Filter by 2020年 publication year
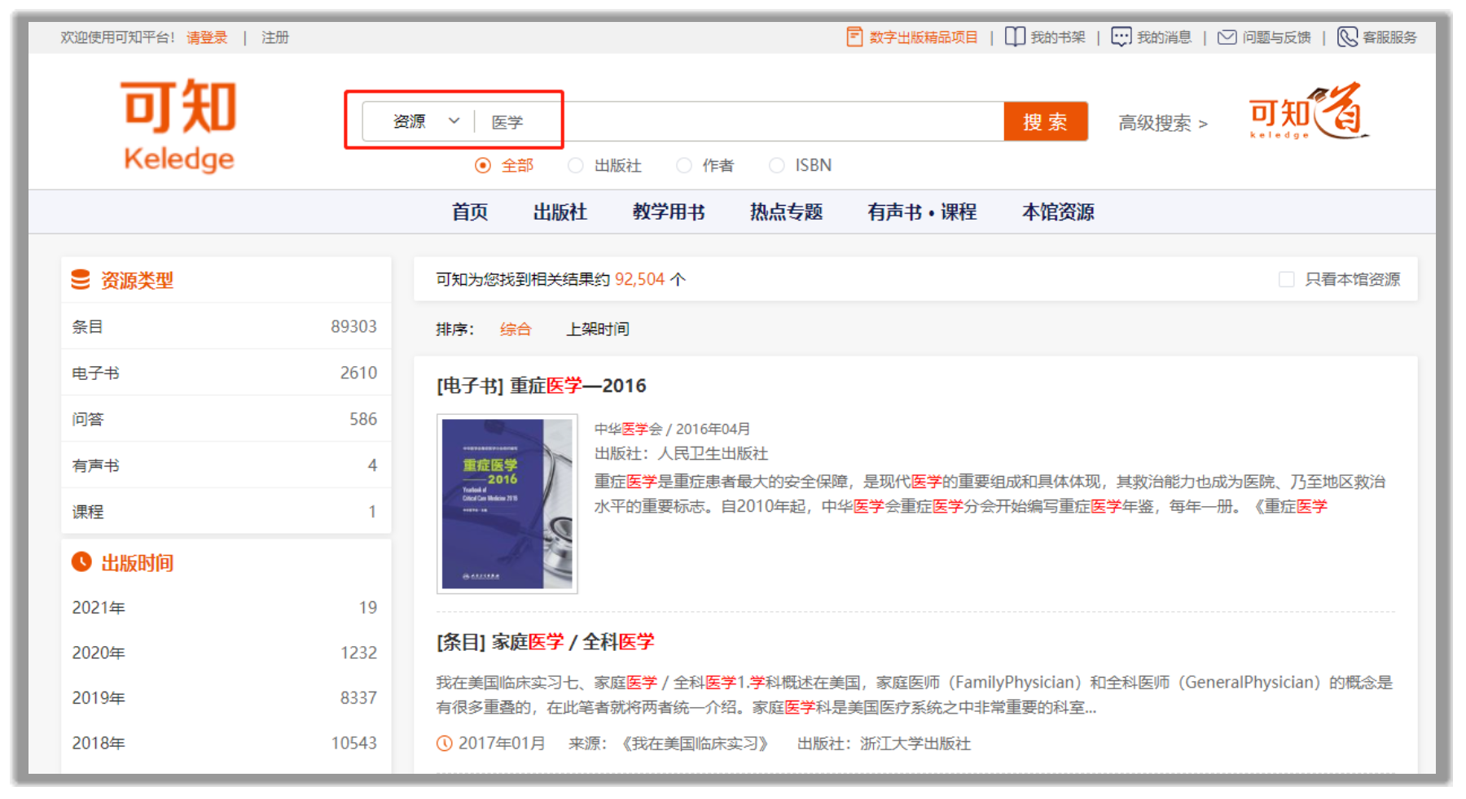 coord(225,653)
